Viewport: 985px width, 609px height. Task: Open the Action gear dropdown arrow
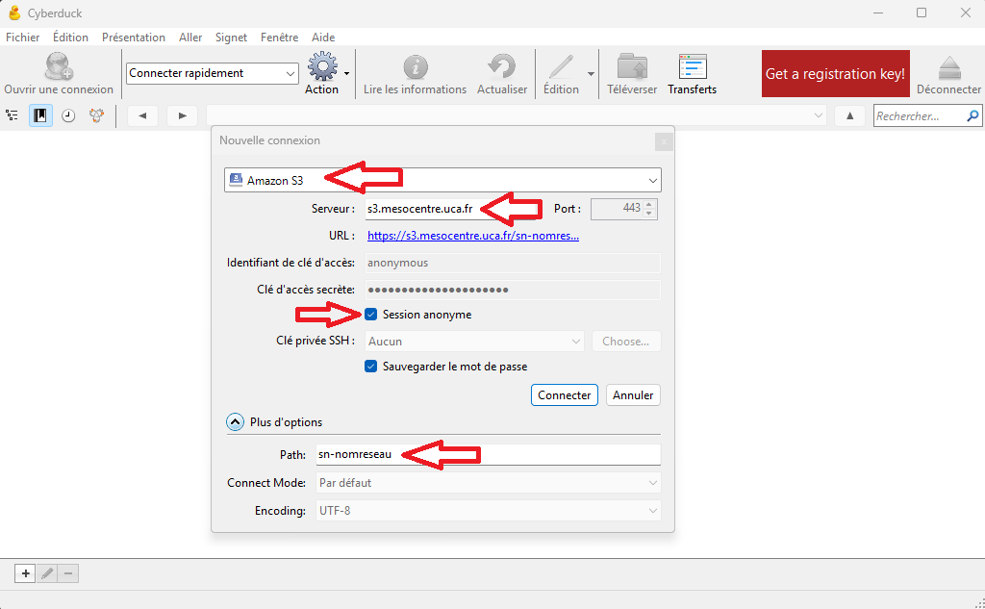click(346, 73)
